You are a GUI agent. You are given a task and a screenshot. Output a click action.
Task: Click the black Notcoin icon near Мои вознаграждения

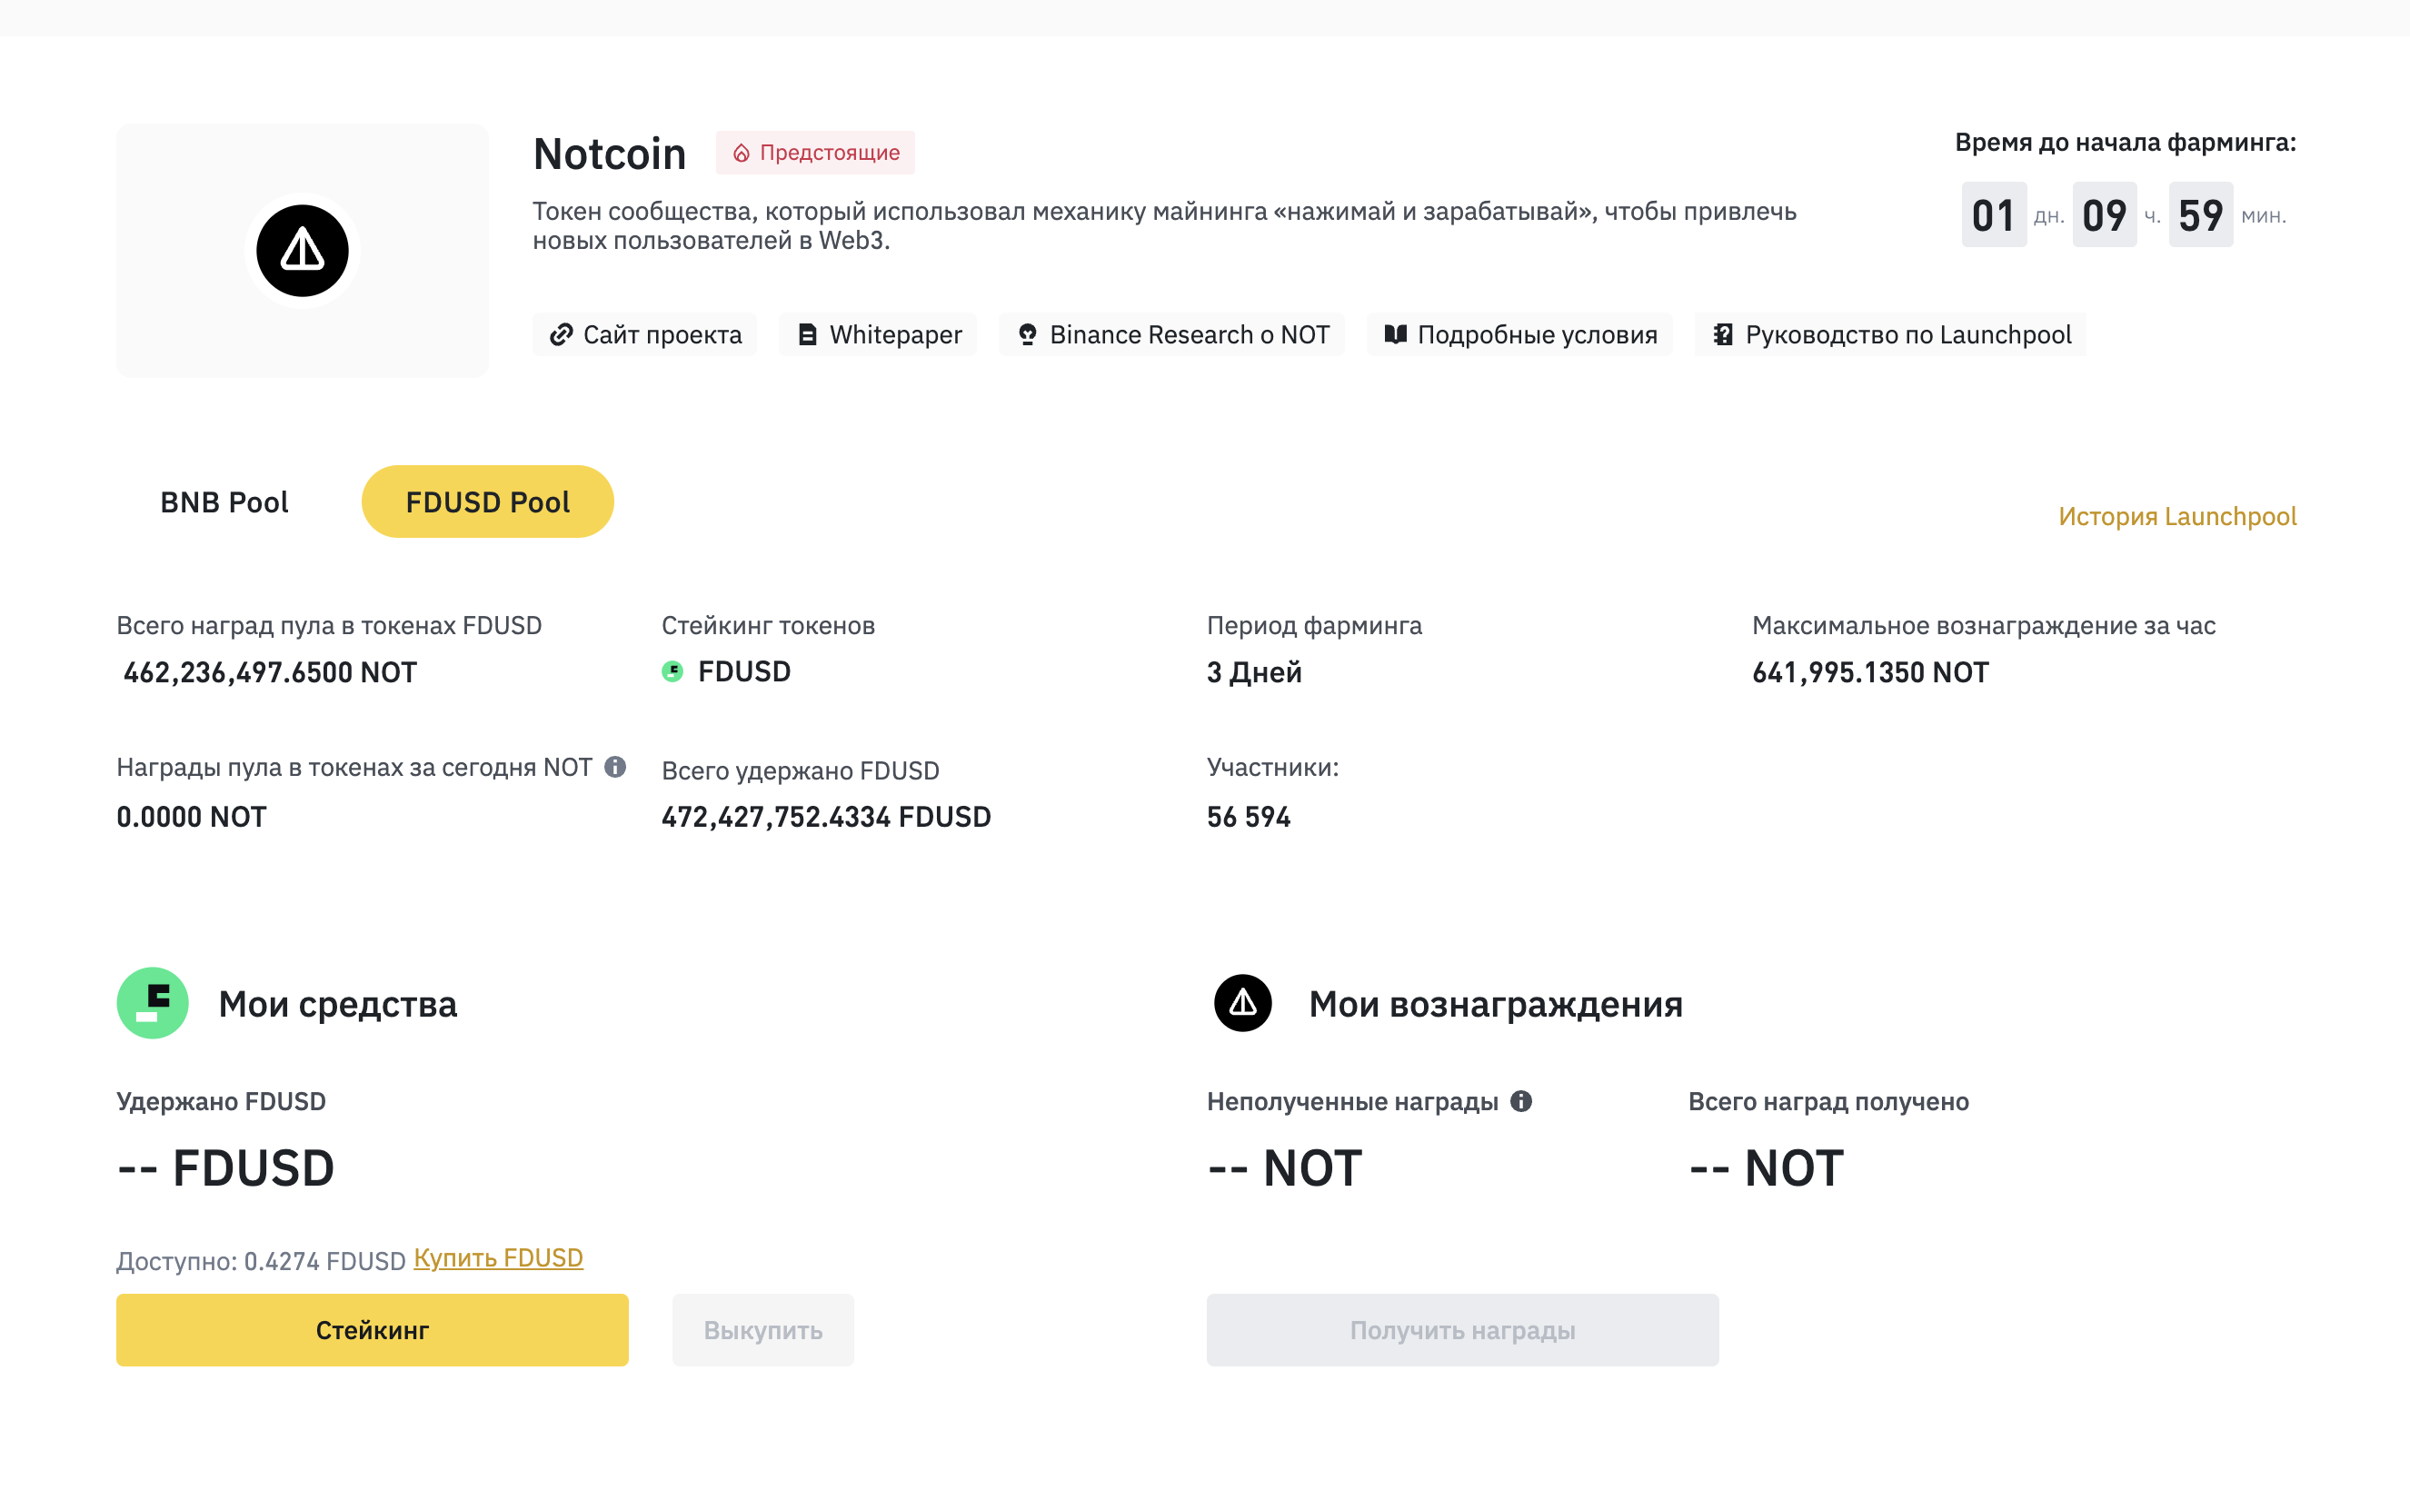pyautogui.click(x=1242, y=1003)
